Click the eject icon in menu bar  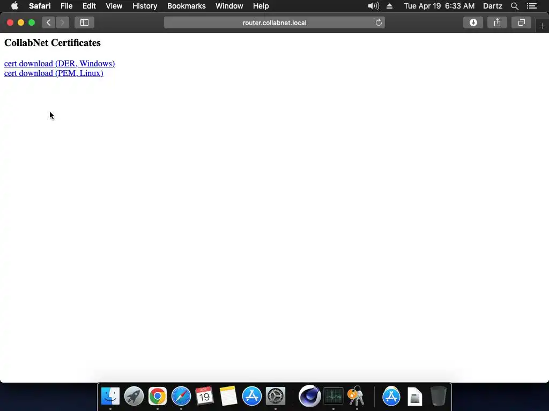pos(389,6)
